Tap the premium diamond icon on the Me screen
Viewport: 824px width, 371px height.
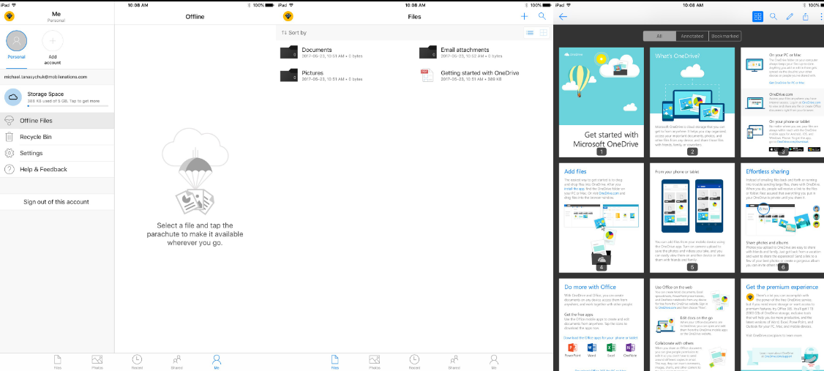click(x=10, y=16)
